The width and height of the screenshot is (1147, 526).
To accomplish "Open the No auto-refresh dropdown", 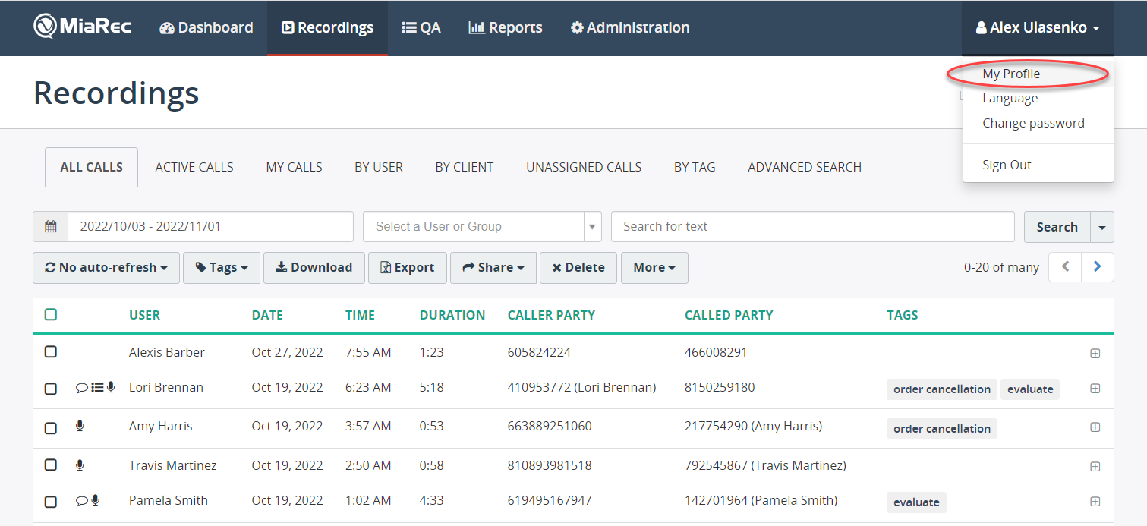I will pos(106,268).
